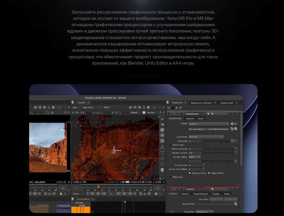Viewport: 284px width, 216px height.
Task: Toggle the Camera Xform checkbox
Action: pos(190,173)
